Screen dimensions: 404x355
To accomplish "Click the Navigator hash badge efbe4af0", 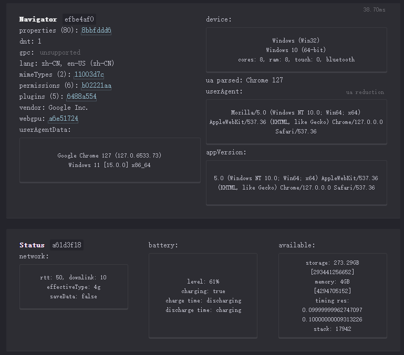I will pyautogui.click(x=79, y=19).
